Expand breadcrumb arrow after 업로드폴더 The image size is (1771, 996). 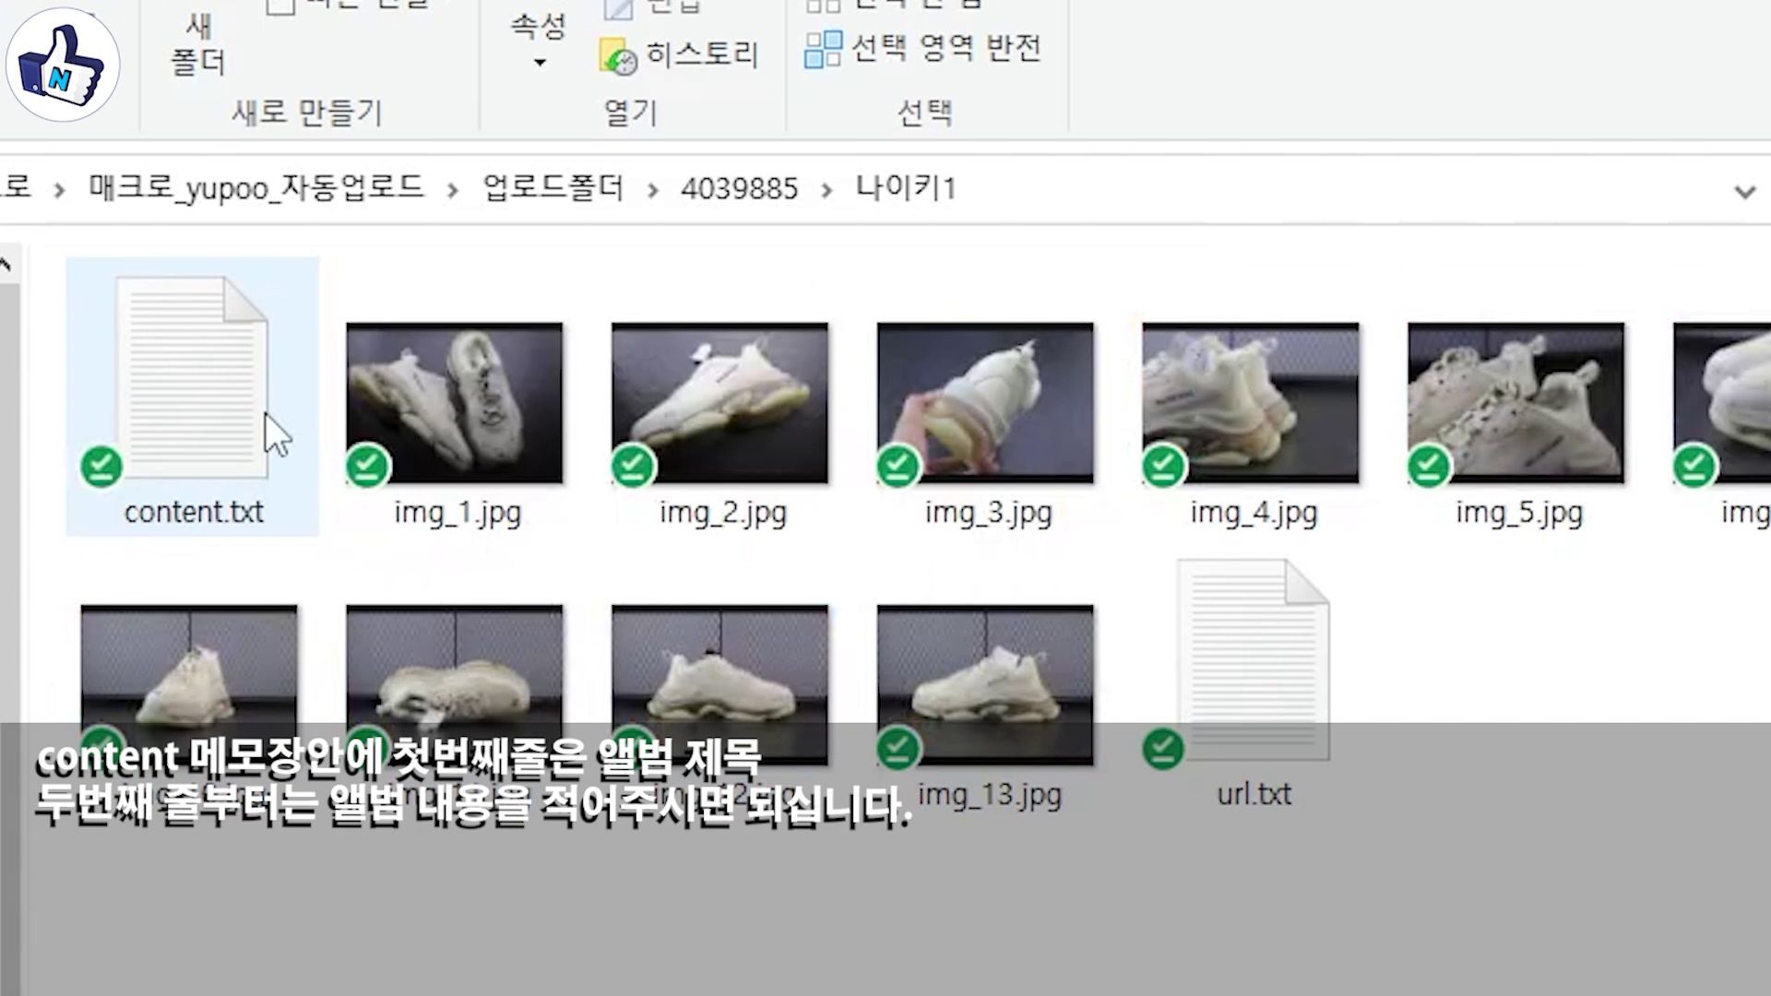point(653,190)
